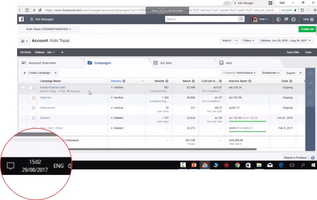Open the Kobi Topaz account dropdown

pos(49,29)
